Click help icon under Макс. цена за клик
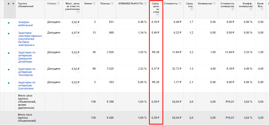This screenshot has height=125, width=269. tap(78, 12)
